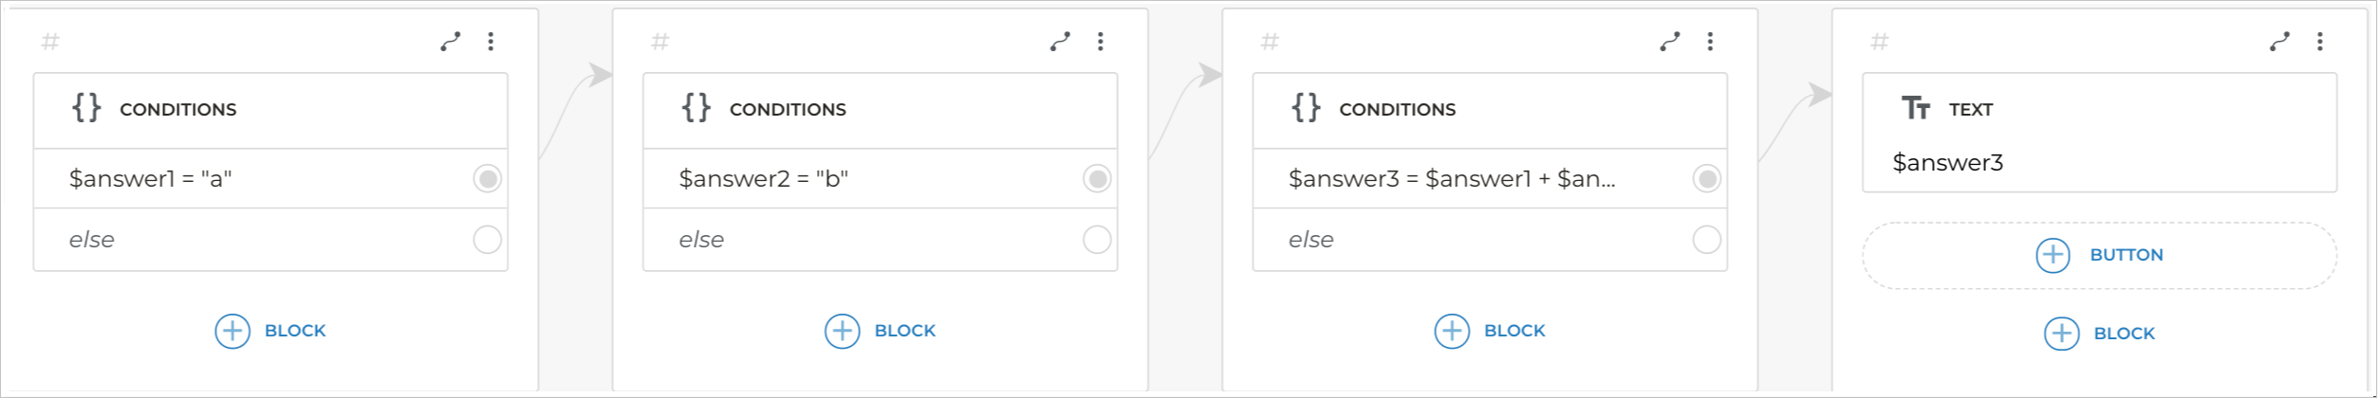The width and height of the screenshot is (2378, 398).
Task: Click the connection path icon on the Text block
Action: tap(2279, 41)
